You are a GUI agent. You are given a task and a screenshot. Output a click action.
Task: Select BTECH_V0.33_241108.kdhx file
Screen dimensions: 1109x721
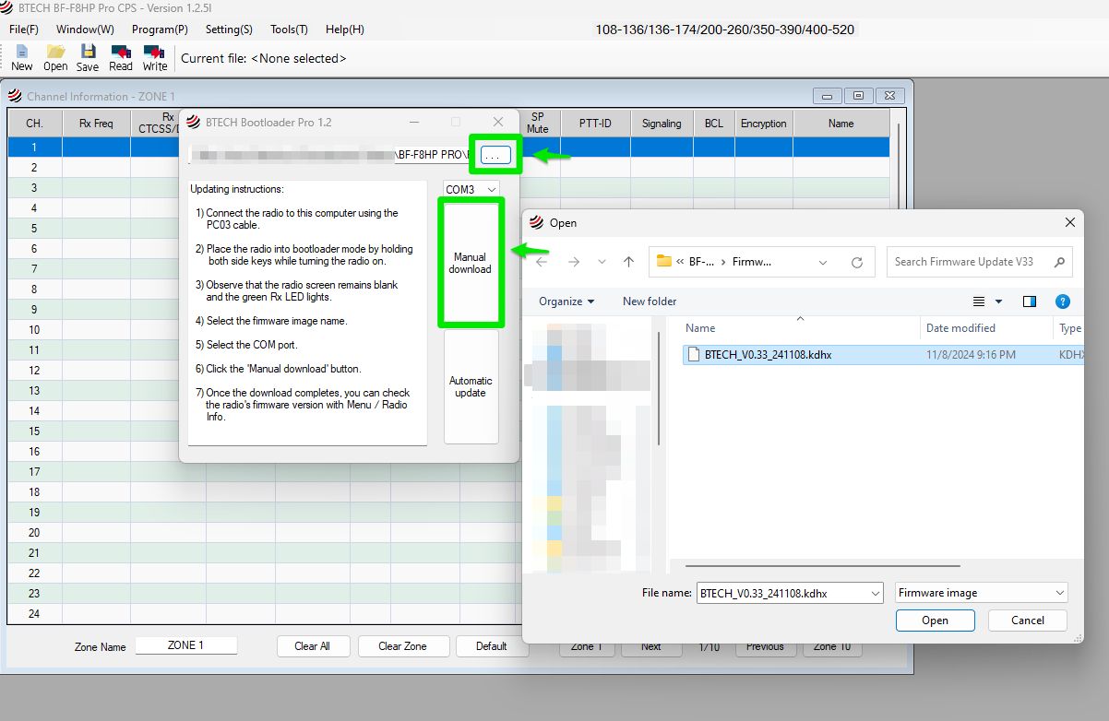click(768, 355)
